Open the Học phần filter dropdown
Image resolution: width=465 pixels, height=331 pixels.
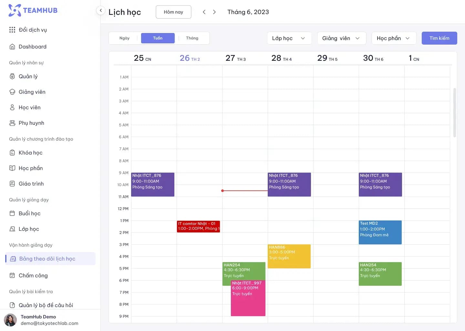(x=394, y=38)
